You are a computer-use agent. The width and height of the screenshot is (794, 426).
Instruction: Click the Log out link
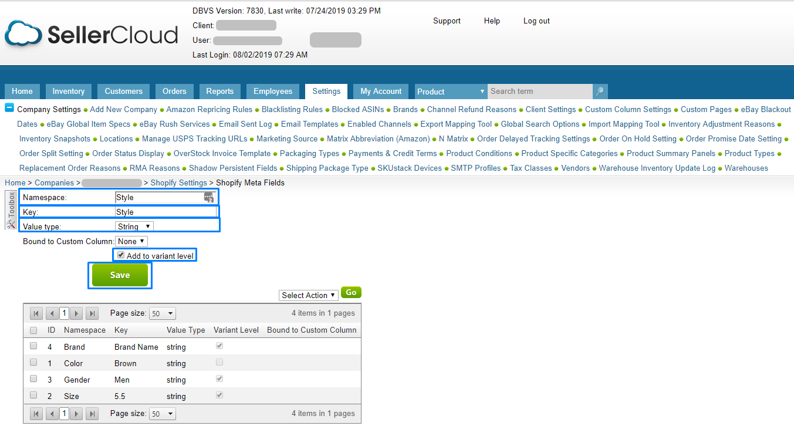tap(536, 21)
